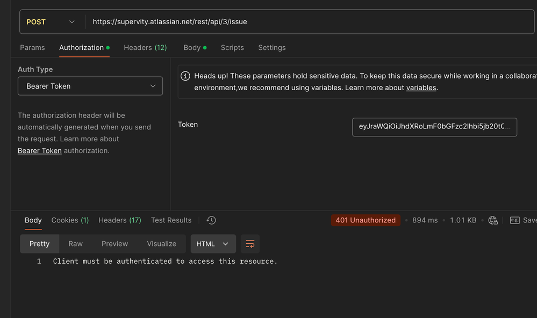Image resolution: width=537 pixels, height=318 pixels.
Task: View the response Cookies tab
Action: [x=70, y=220]
